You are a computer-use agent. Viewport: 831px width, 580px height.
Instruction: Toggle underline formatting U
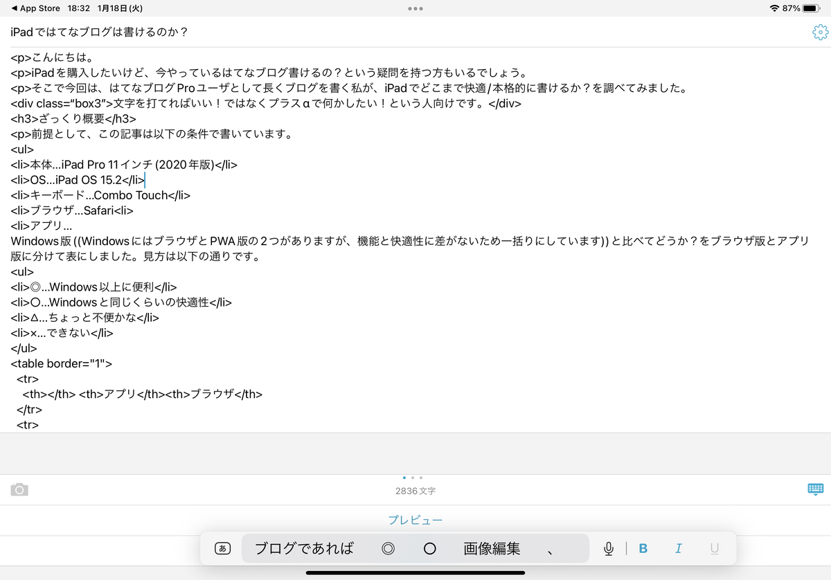pos(714,549)
